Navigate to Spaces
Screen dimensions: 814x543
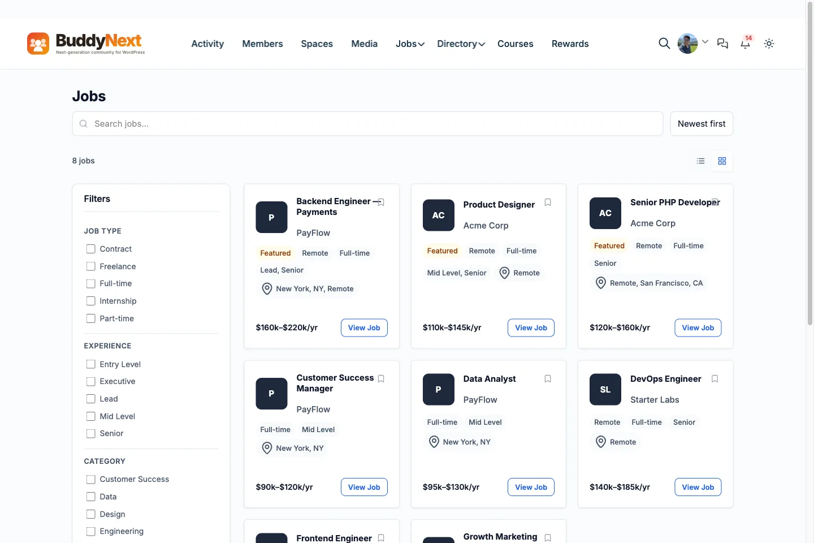317,44
